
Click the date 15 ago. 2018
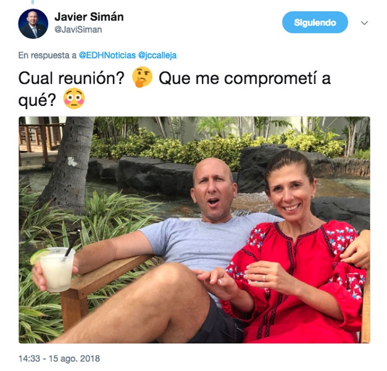click(x=74, y=359)
